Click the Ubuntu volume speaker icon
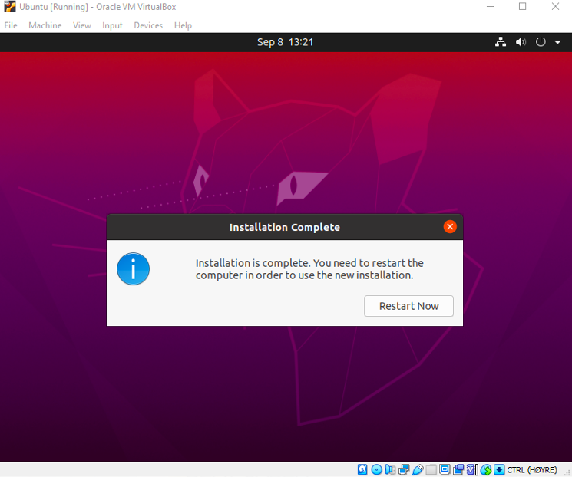The width and height of the screenshot is (572, 477). point(521,42)
